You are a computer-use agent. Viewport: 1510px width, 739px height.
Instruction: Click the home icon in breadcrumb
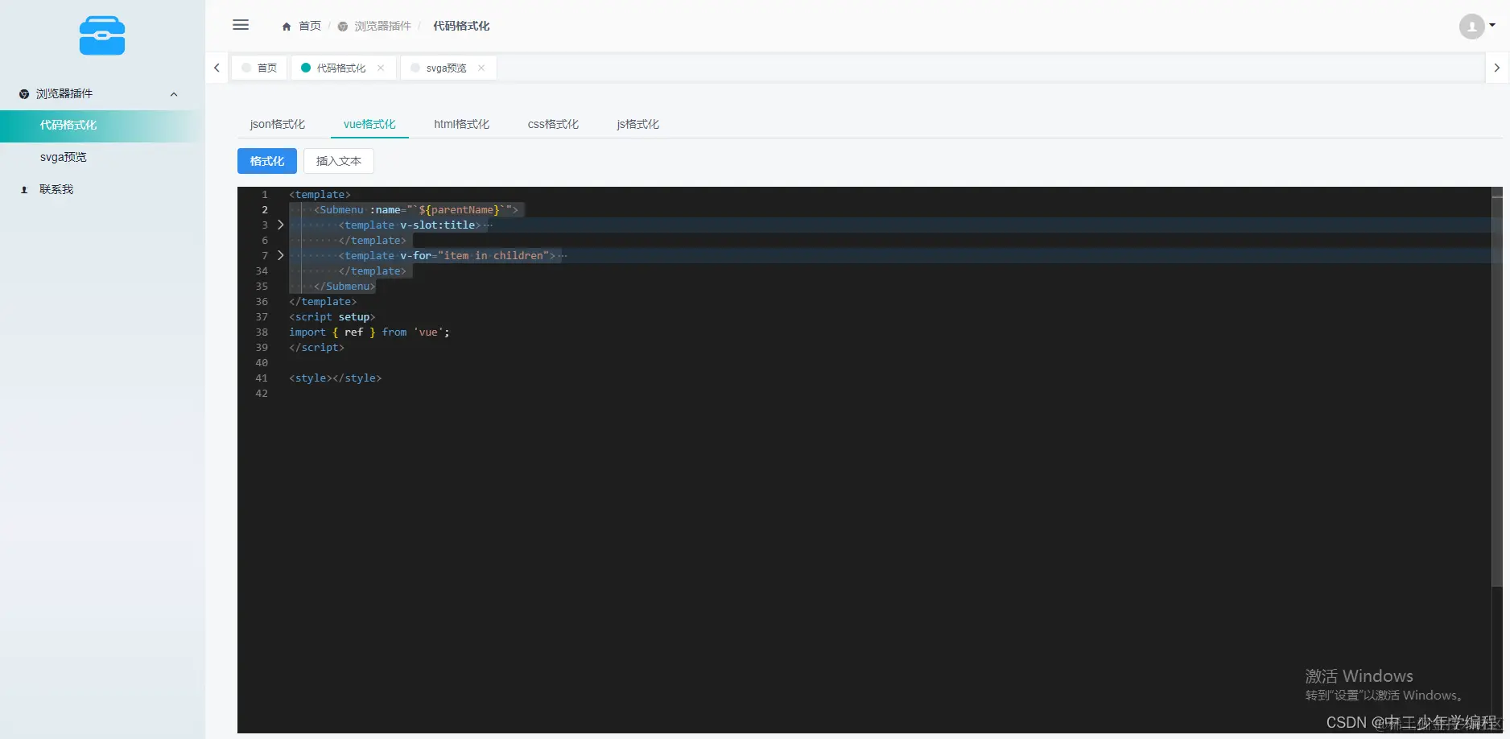pyautogui.click(x=287, y=27)
